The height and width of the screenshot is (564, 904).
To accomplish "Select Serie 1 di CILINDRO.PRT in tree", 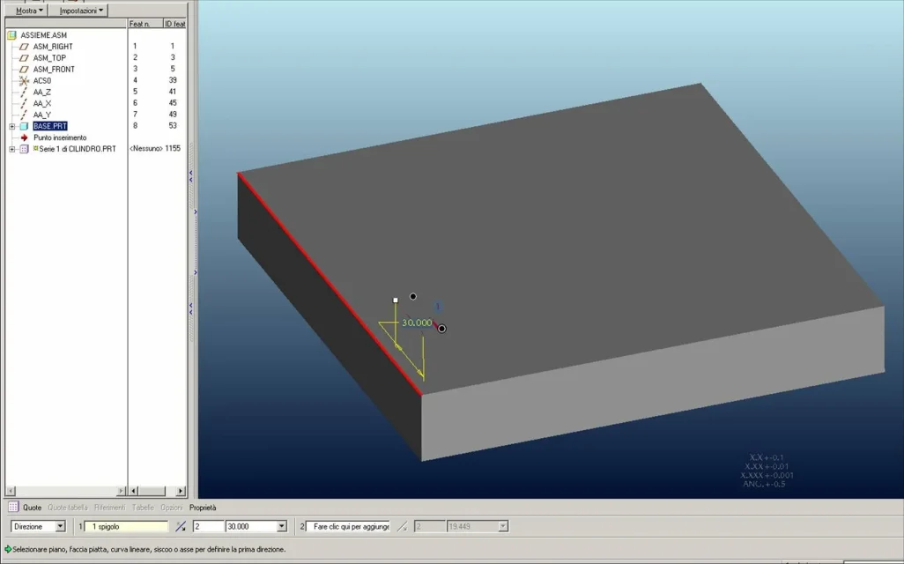I will 78,149.
